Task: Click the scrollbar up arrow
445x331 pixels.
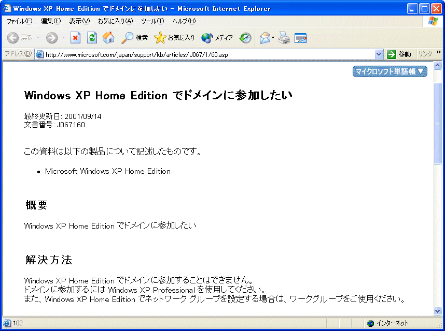Action: (437, 66)
